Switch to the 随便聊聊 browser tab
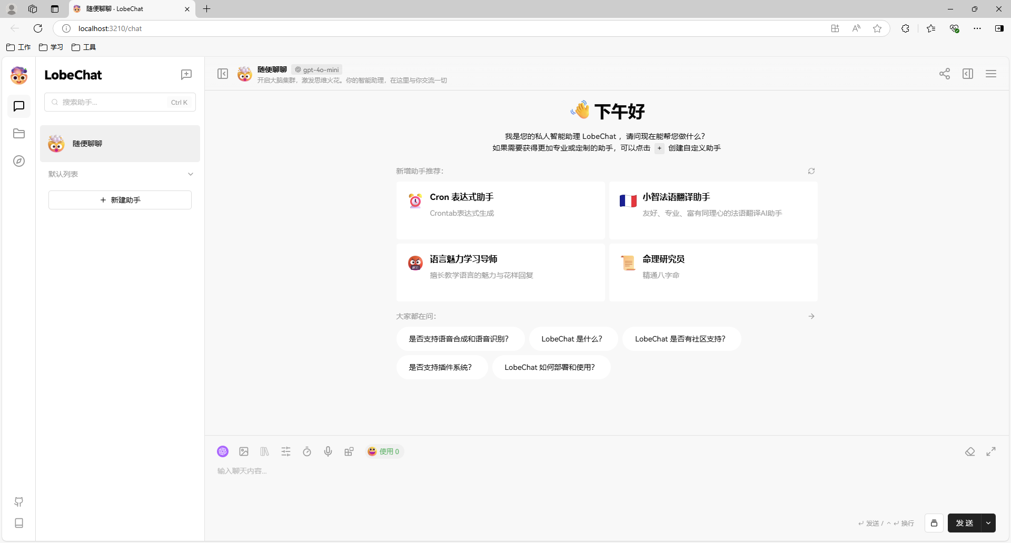Screen dimensions: 1011x543 click(126, 9)
